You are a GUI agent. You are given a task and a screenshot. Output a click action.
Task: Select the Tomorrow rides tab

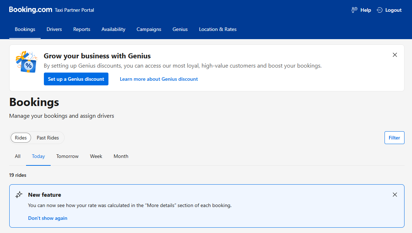[x=67, y=156]
